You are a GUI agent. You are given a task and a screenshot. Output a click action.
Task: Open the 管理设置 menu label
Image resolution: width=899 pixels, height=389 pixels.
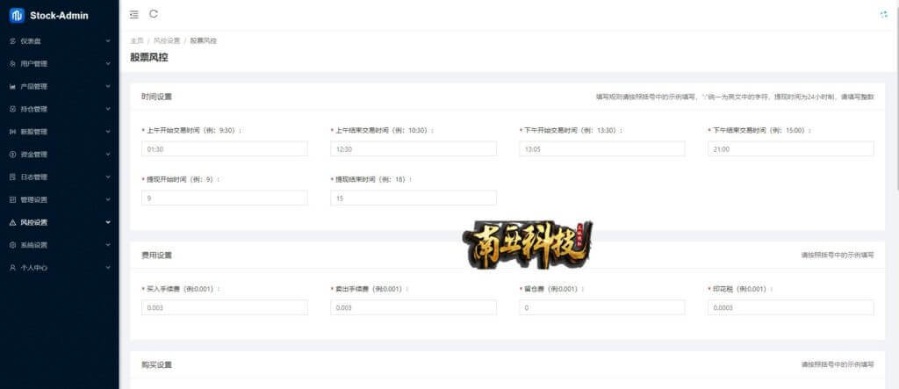click(34, 199)
